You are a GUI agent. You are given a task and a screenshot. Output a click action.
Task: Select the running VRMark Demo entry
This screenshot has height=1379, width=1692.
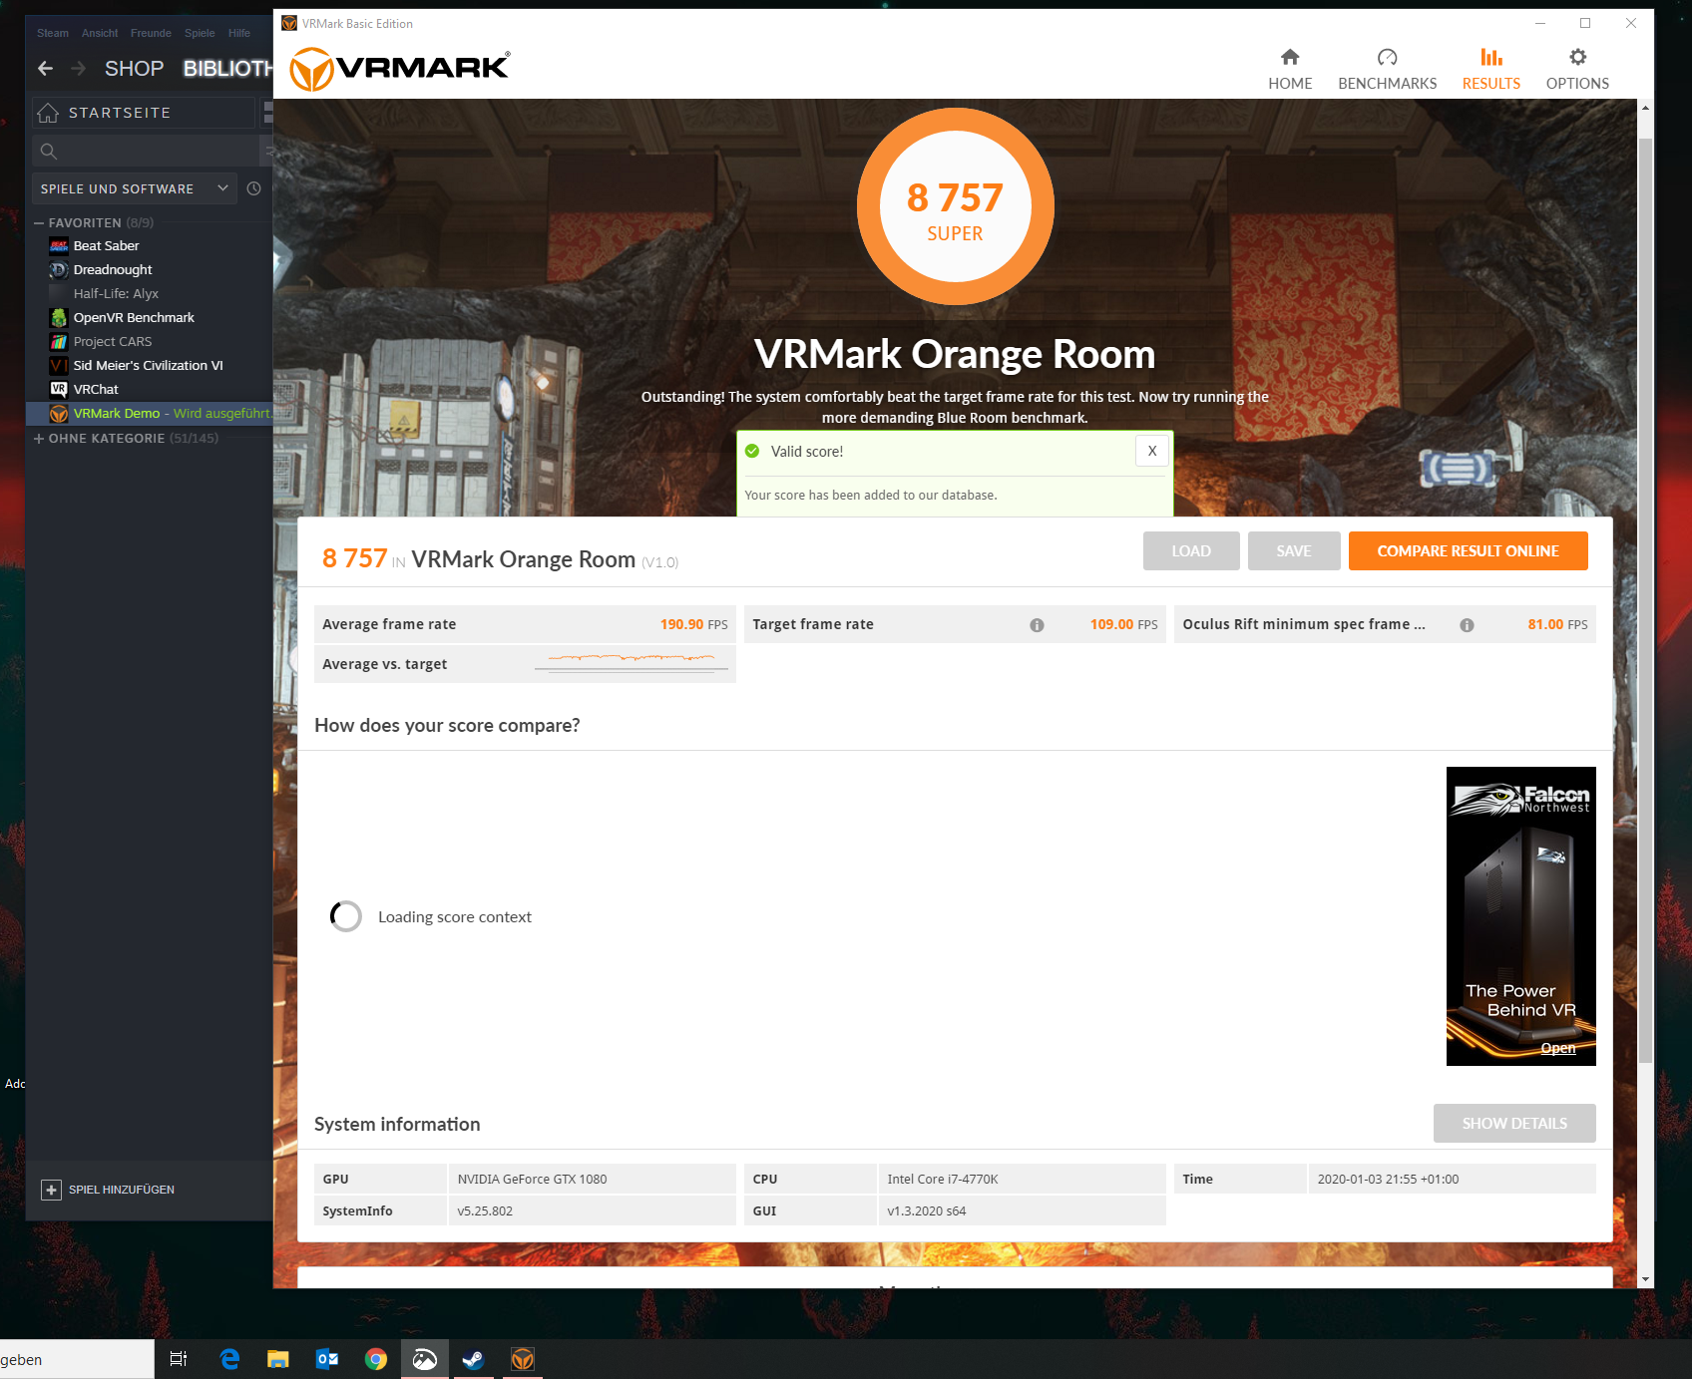coord(150,413)
